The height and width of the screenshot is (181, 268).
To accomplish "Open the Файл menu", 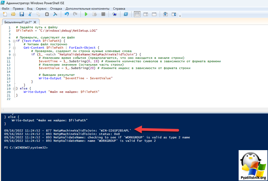I will point(6,9).
